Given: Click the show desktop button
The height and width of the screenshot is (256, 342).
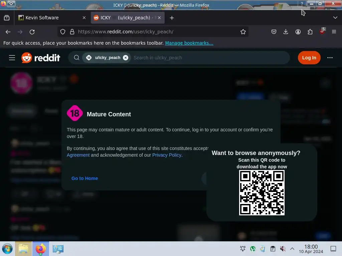Looking at the screenshot, I should (333, 249).
